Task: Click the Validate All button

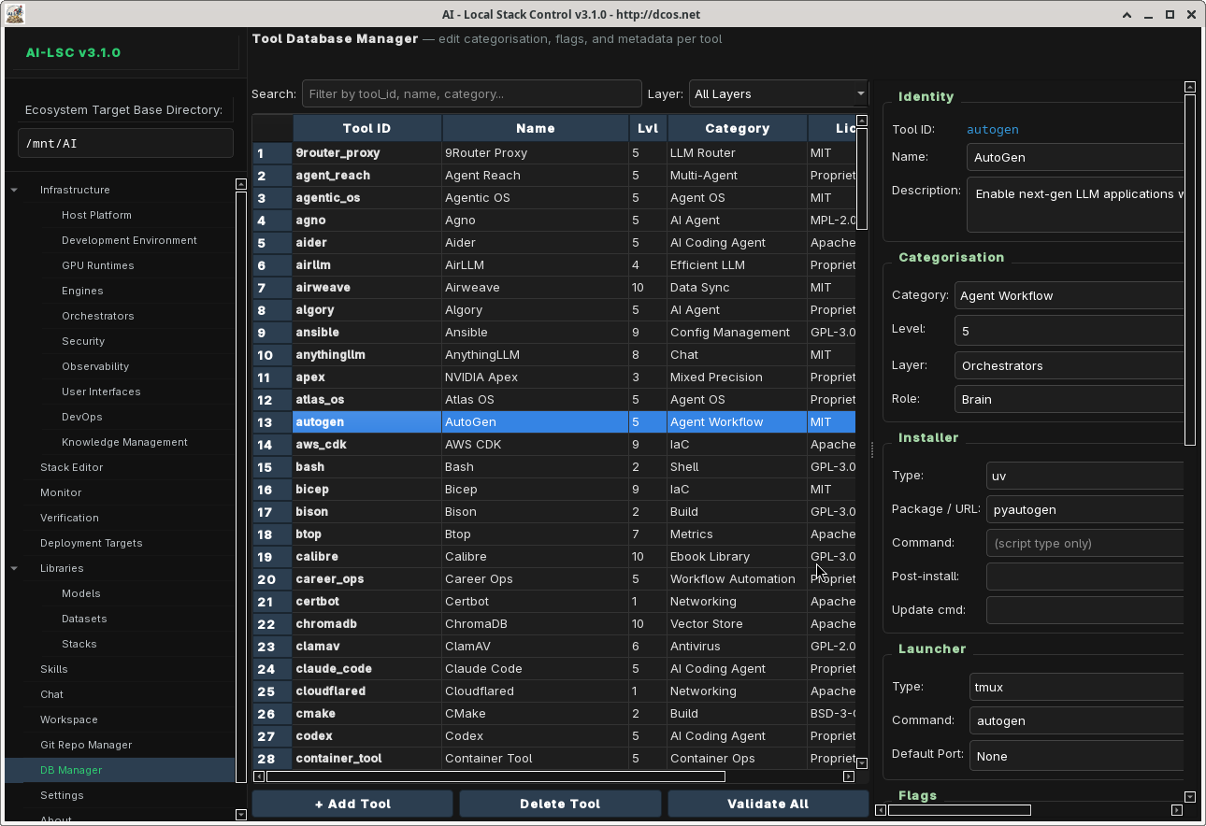Action: point(768,805)
